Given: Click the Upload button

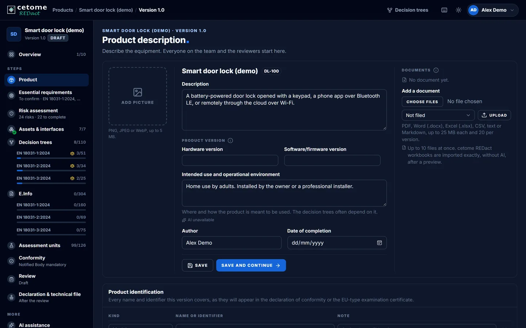Looking at the screenshot, I should 494,115.
